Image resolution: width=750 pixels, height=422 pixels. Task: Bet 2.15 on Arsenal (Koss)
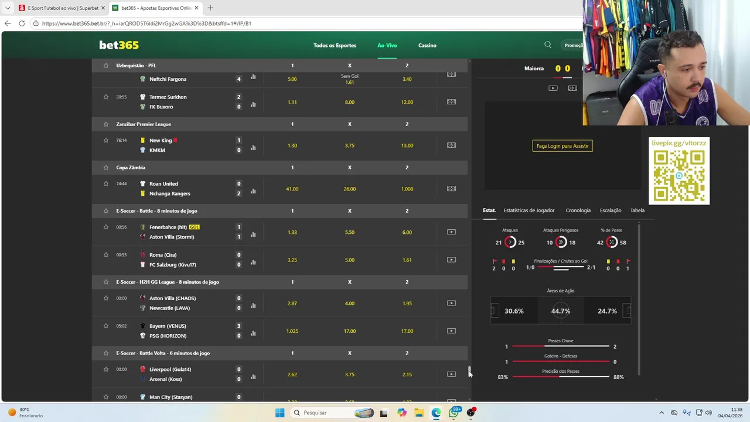[407, 375]
